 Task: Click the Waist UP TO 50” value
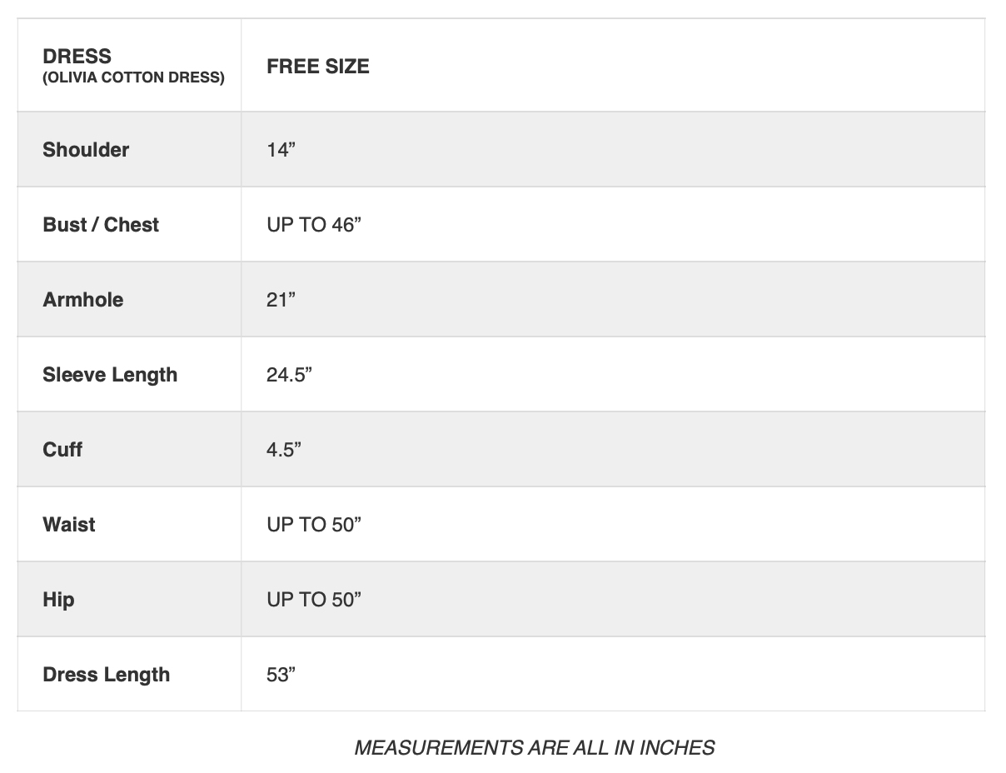click(x=314, y=525)
